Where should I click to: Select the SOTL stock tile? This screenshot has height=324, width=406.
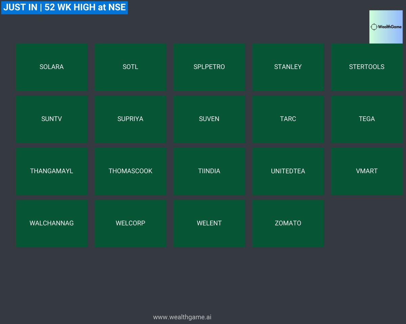130,67
